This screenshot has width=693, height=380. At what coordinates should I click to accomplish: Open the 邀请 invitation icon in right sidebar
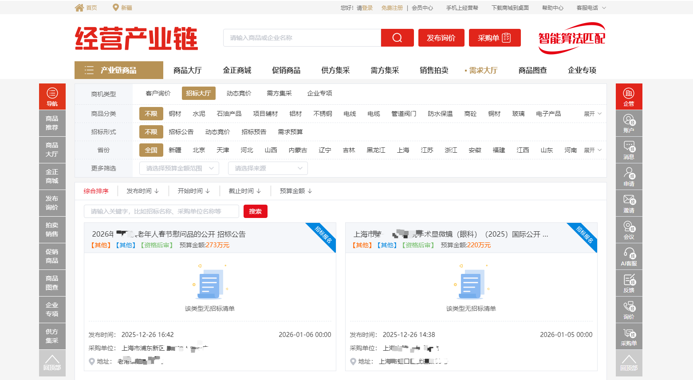629,203
